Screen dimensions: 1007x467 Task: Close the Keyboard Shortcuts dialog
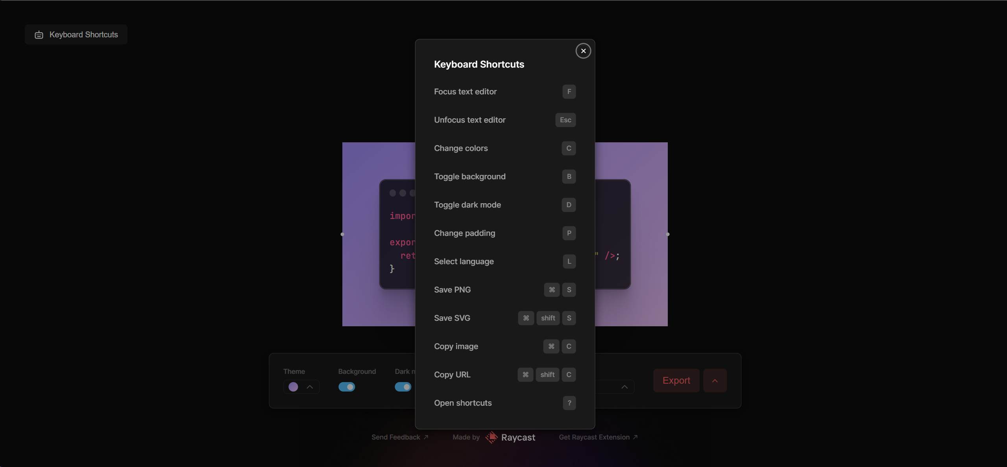tap(583, 51)
